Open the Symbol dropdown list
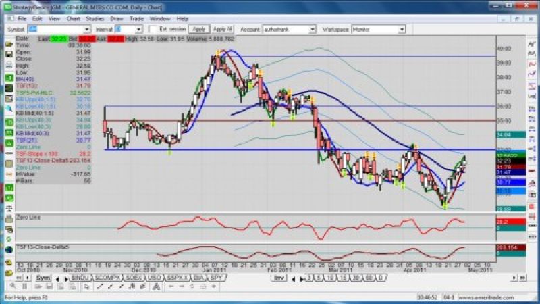 (x=86, y=30)
